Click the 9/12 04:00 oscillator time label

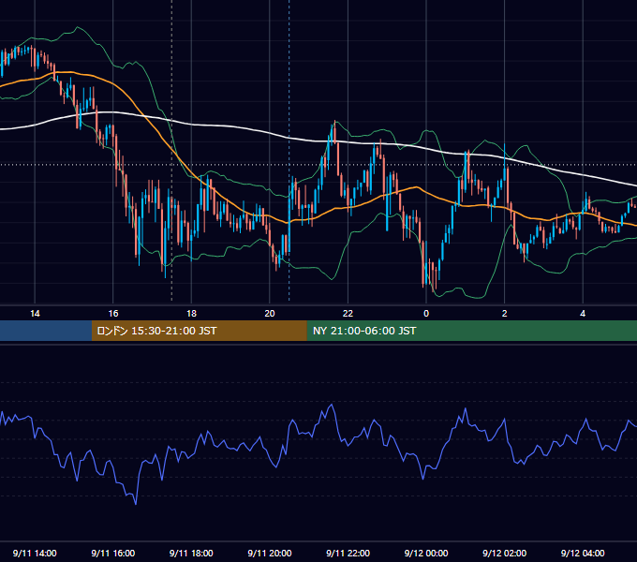583,553
